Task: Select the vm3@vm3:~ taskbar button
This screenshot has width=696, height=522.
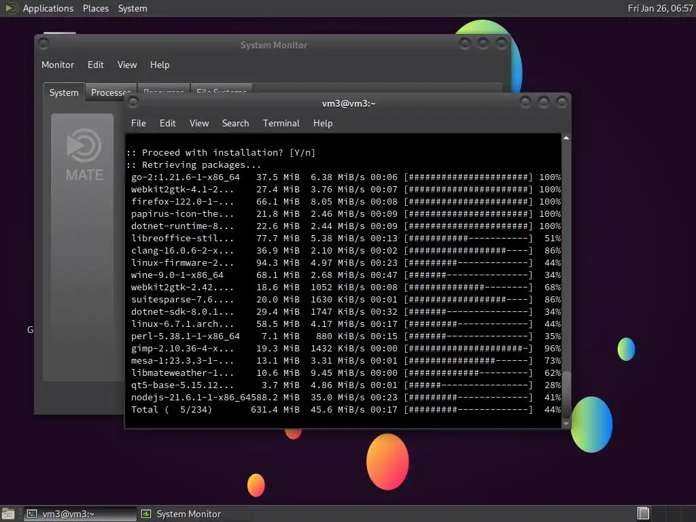Action: click(x=80, y=514)
